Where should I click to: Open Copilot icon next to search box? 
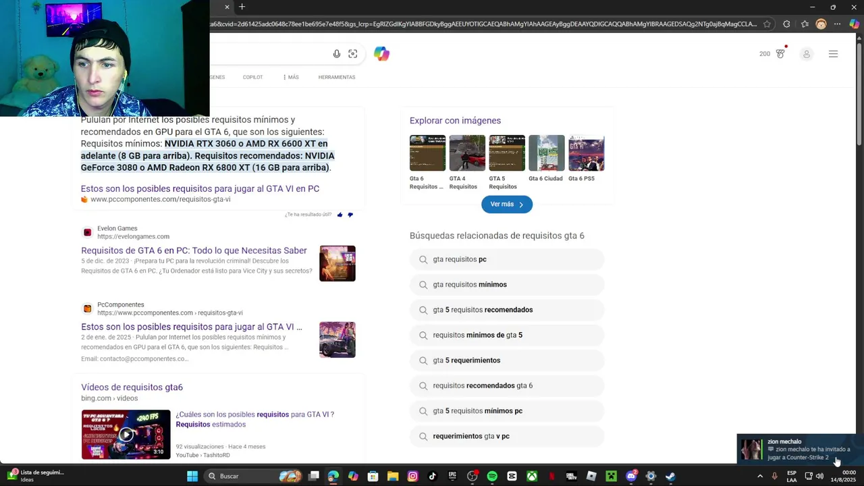click(x=381, y=54)
